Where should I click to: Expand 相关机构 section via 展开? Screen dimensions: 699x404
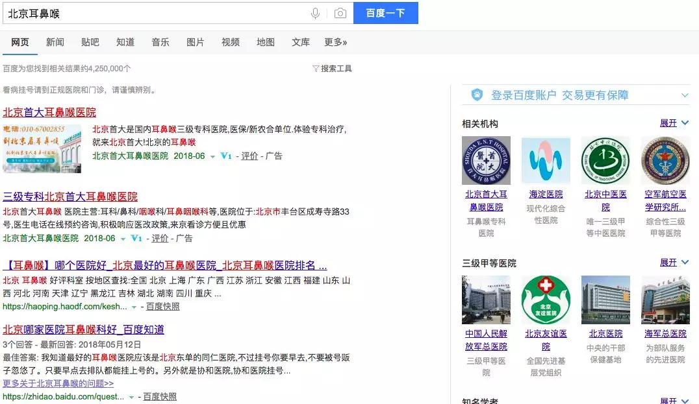[x=674, y=123]
